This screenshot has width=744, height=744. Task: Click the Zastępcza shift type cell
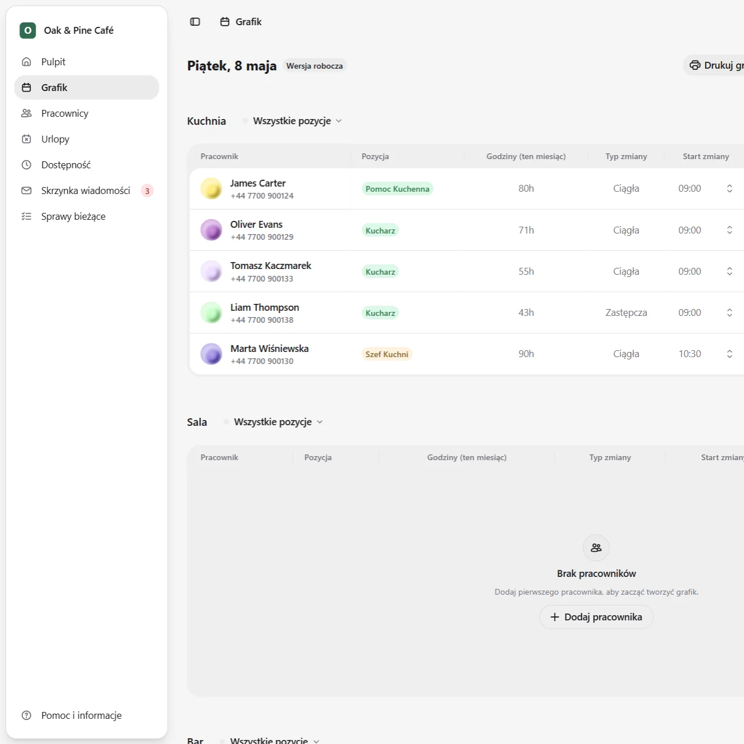point(626,312)
